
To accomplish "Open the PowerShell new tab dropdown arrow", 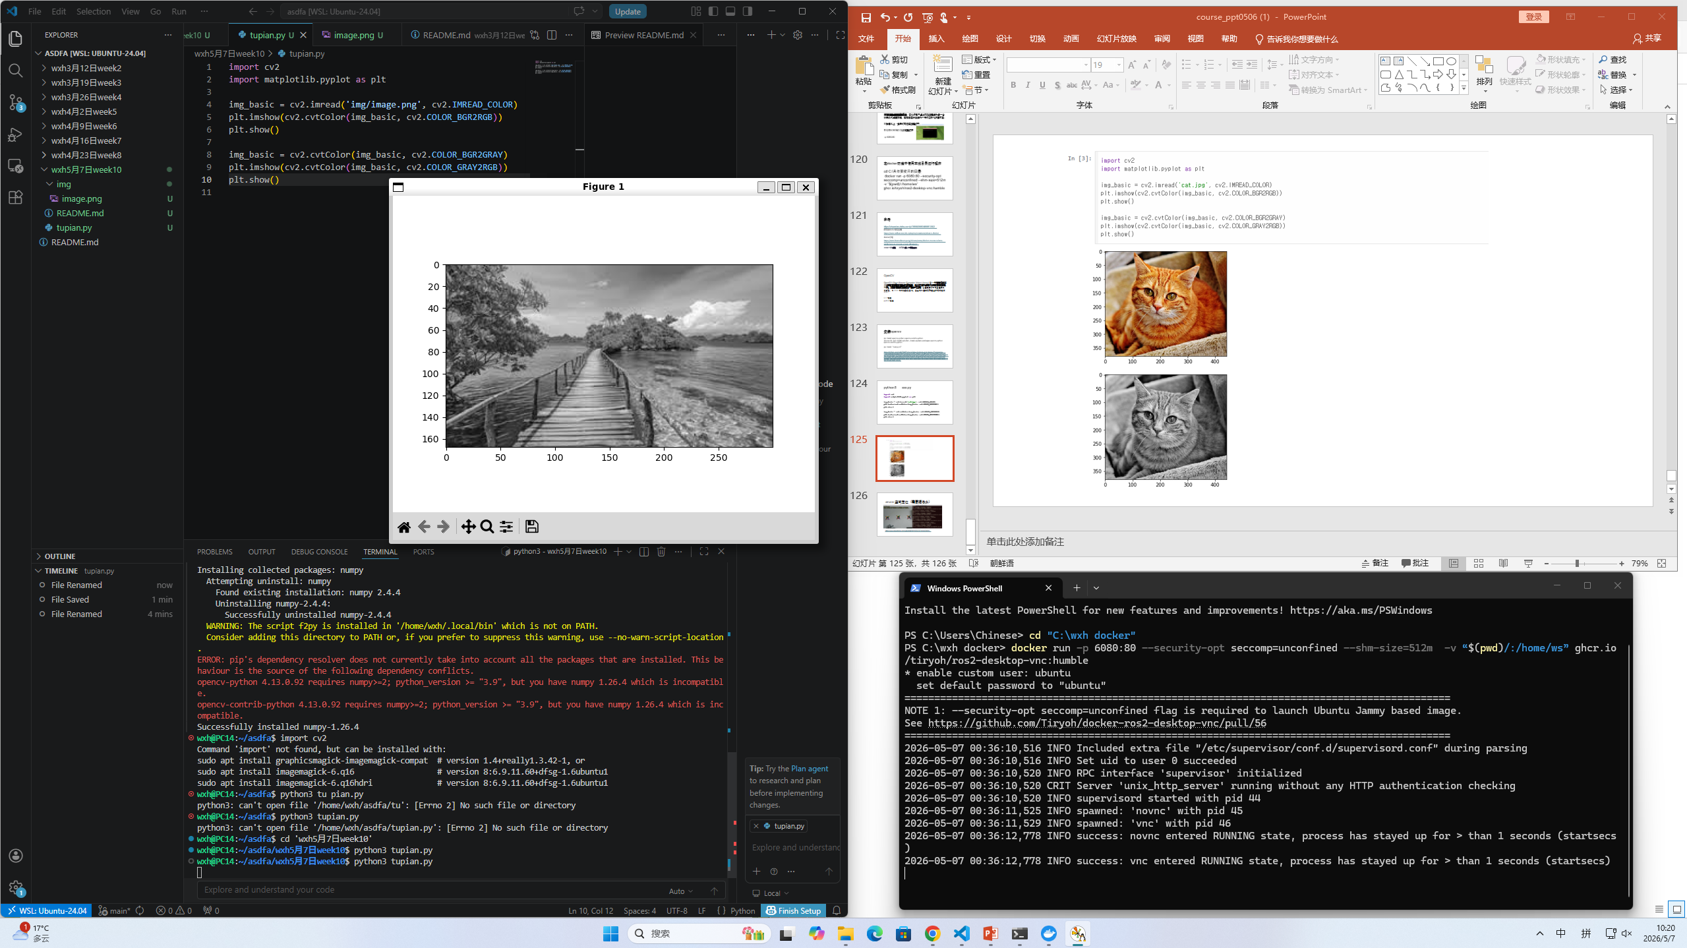I will (x=1096, y=588).
